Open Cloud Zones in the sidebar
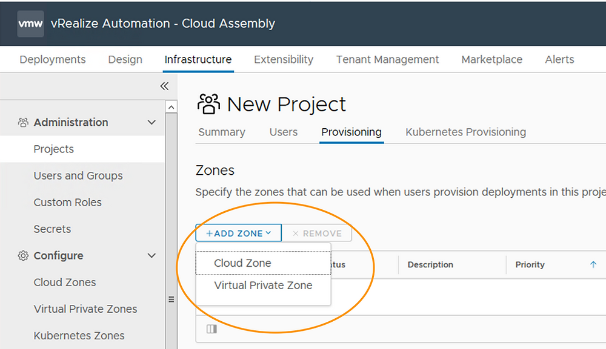Screen dimensions: 606x349 (65, 282)
